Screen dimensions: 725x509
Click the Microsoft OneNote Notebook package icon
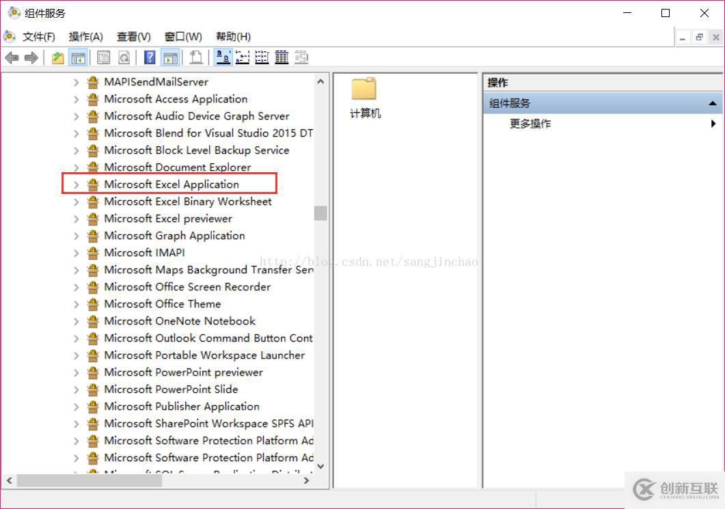pos(93,321)
